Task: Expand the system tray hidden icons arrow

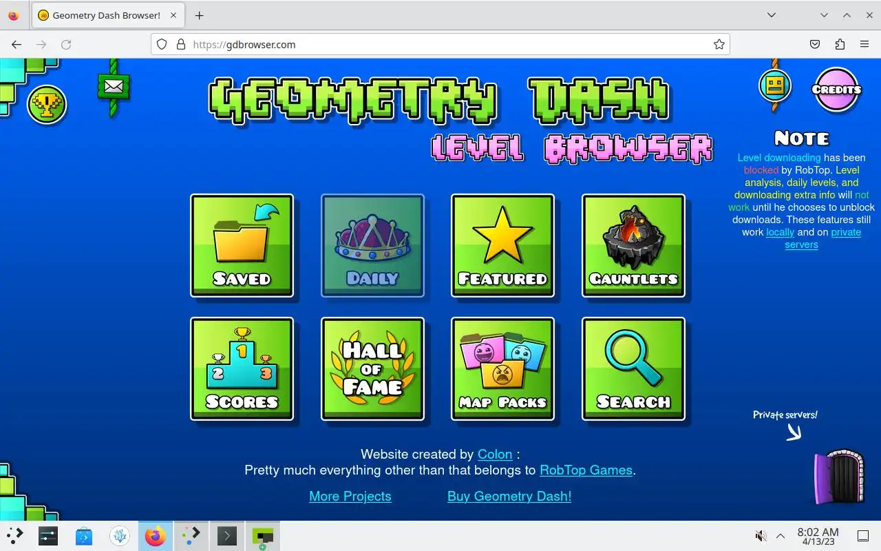Action: 781,536
